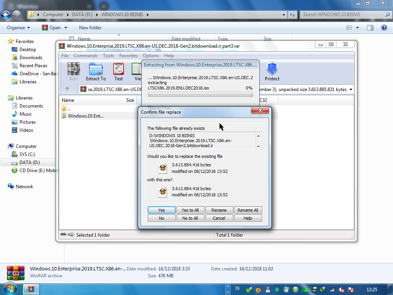This screenshot has height=295, width=393.
Task: Click Yes to All button
Action: 190,210
